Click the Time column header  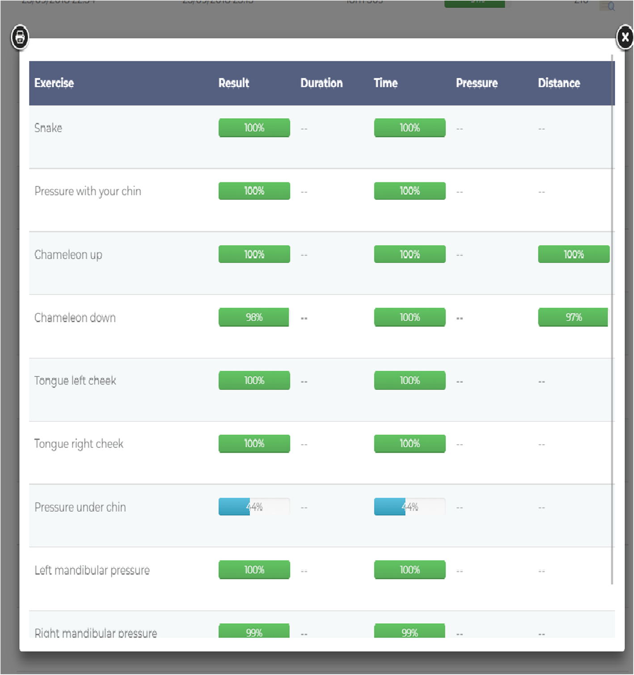coord(385,83)
